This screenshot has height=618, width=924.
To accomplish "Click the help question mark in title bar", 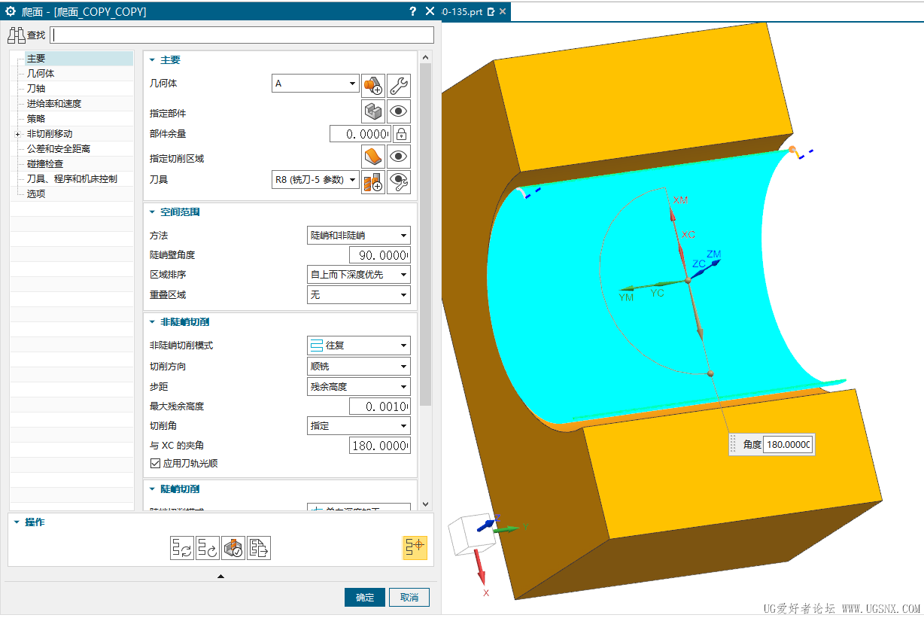I will click(x=412, y=11).
